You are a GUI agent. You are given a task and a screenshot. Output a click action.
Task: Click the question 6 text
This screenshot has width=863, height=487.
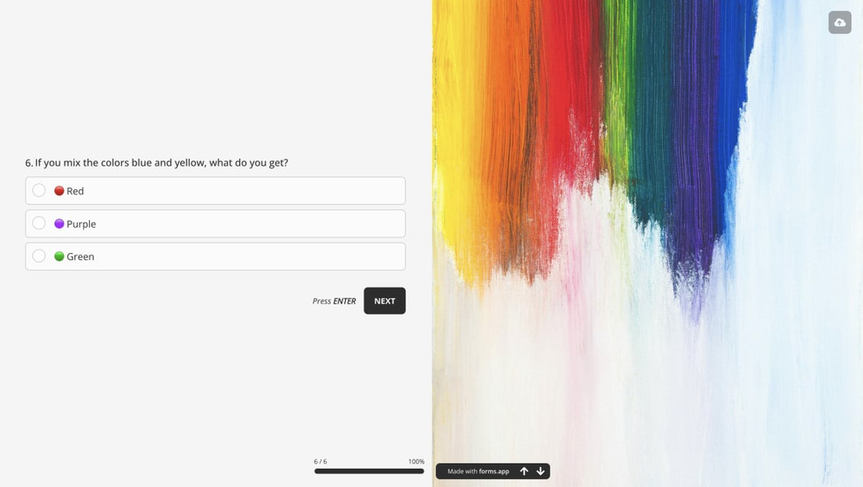(156, 162)
